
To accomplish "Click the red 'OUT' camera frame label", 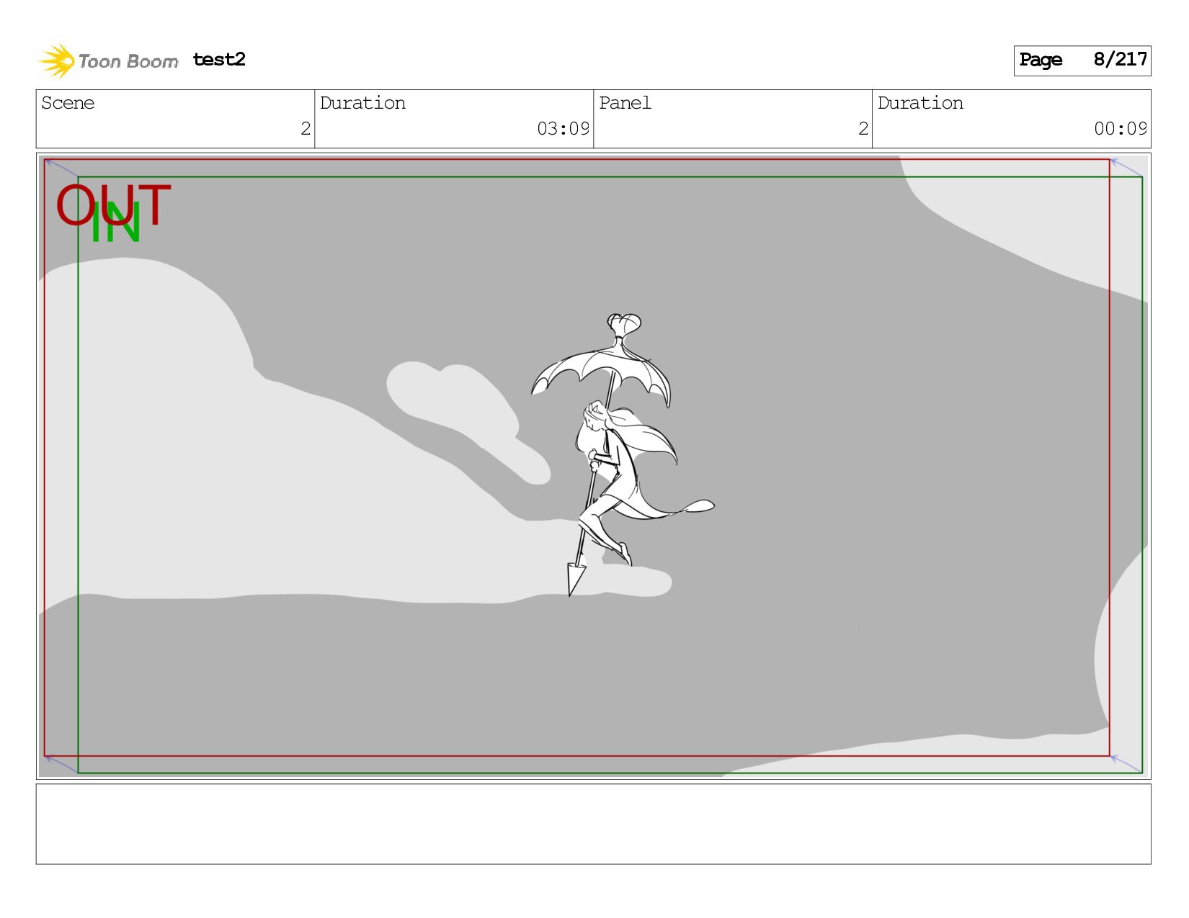I will [x=113, y=204].
